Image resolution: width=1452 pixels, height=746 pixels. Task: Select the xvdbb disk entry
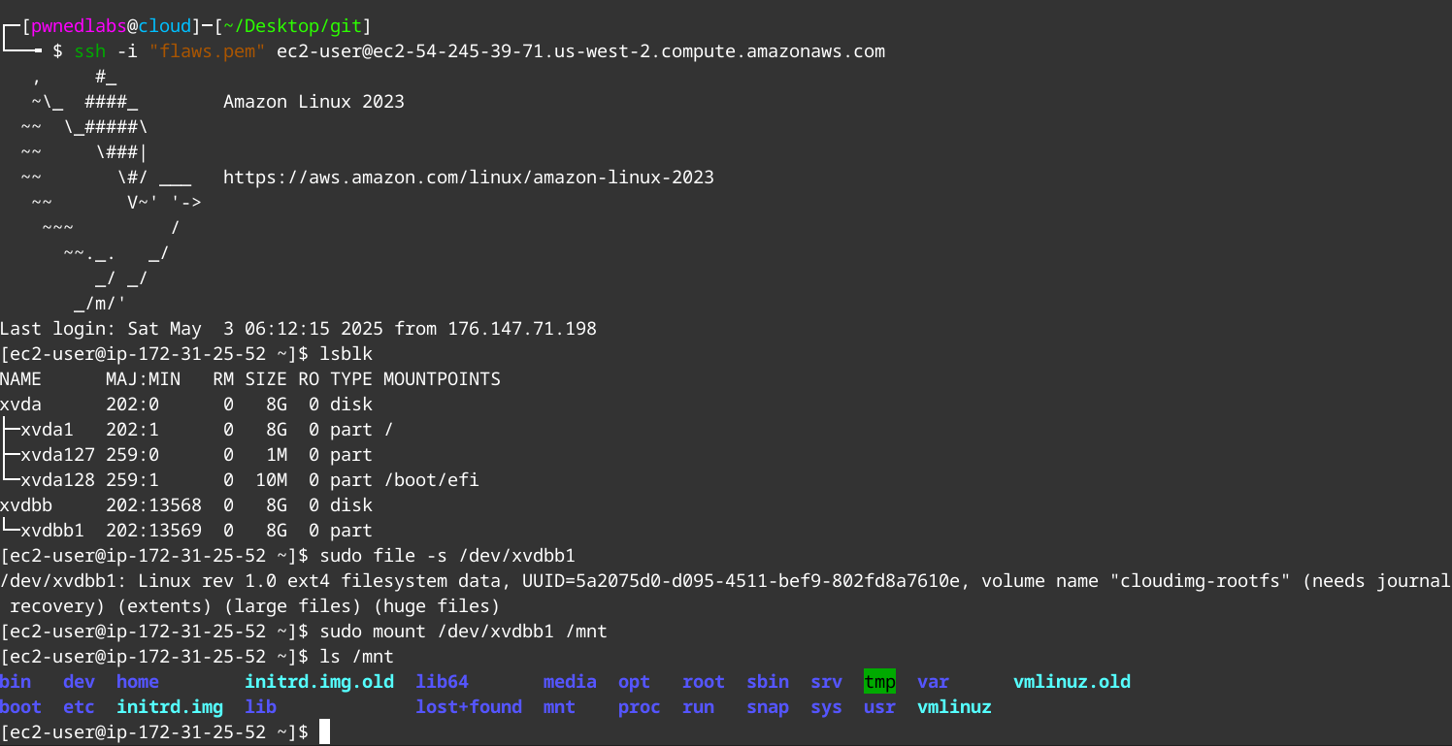click(x=26, y=505)
